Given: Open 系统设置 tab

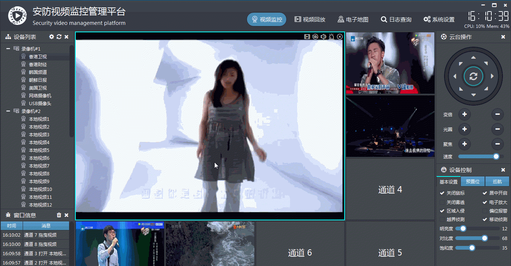Looking at the screenshot, I should (x=439, y=19).
